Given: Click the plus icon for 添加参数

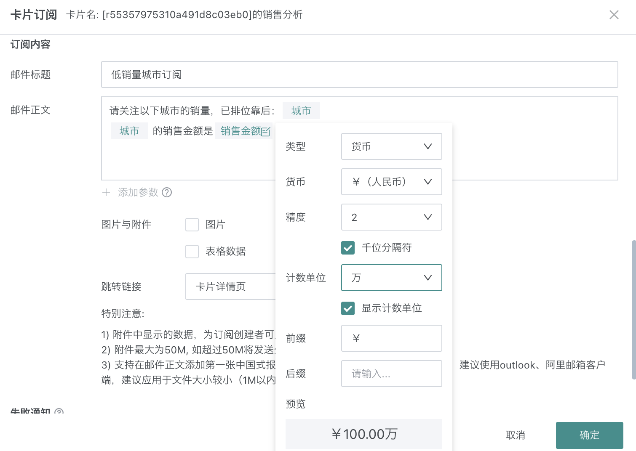Looking at the screenshot, I should tap(106, 192).
